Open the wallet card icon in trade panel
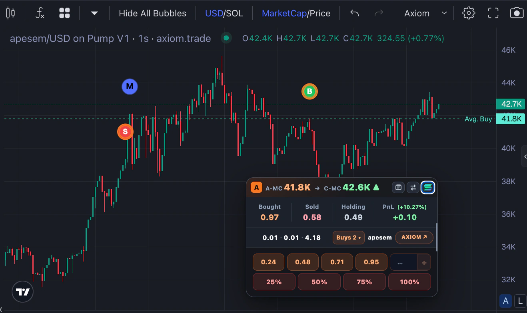 click(398, 187)
